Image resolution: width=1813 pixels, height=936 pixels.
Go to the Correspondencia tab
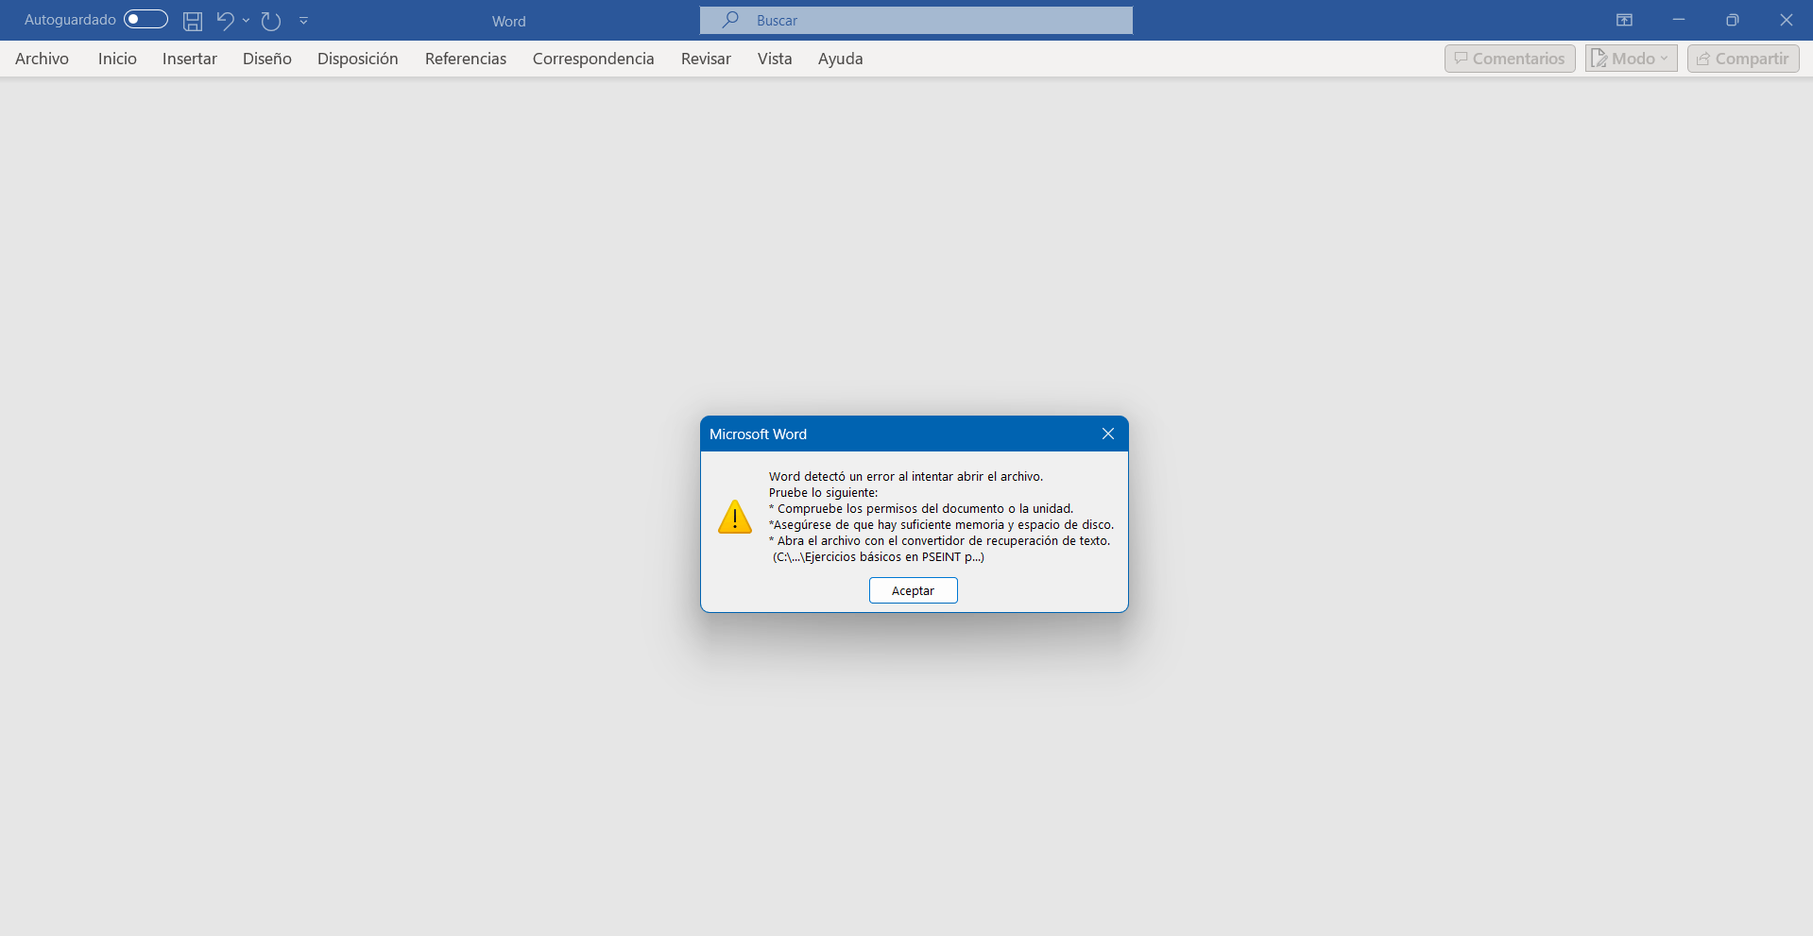[593, 59]
